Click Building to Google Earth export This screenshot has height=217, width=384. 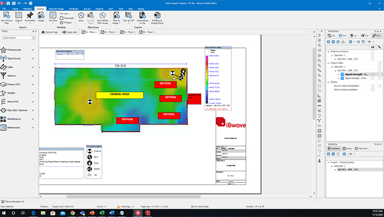click(x=157, y=15)
